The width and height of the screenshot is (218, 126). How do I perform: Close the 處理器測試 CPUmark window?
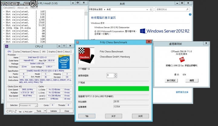206,43
